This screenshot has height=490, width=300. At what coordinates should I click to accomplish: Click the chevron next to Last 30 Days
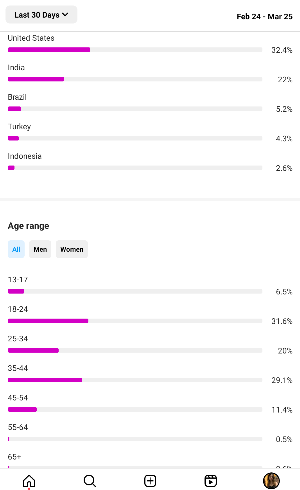[65, 14]
